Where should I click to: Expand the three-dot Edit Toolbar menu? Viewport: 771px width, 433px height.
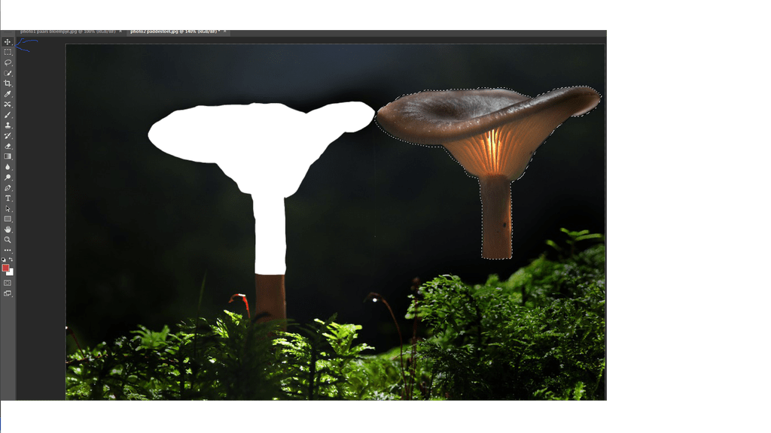pyautogui.click(x=8, y=250)
